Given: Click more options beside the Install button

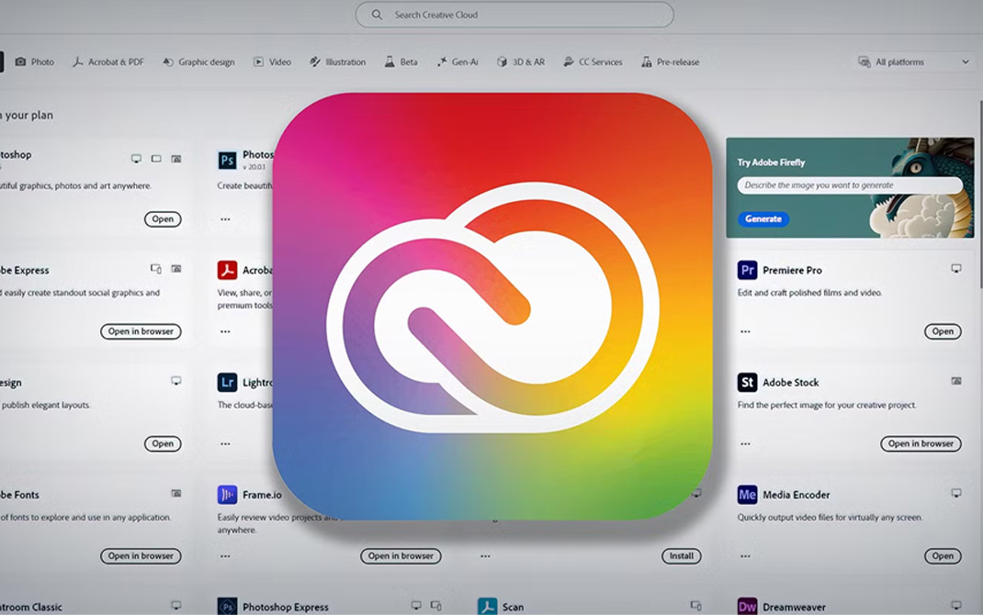Looking at the screenshot, I should [x=485, y=555].
